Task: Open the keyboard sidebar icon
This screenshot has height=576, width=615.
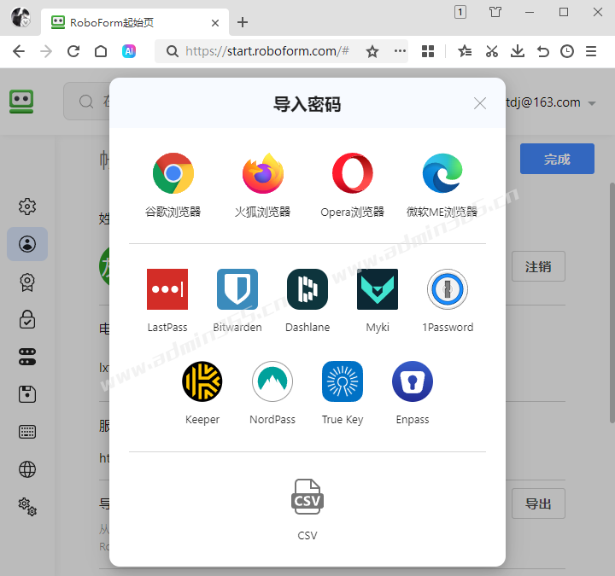Action: click(27, 432)
